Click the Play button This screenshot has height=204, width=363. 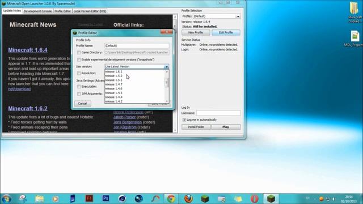[226, 127]
